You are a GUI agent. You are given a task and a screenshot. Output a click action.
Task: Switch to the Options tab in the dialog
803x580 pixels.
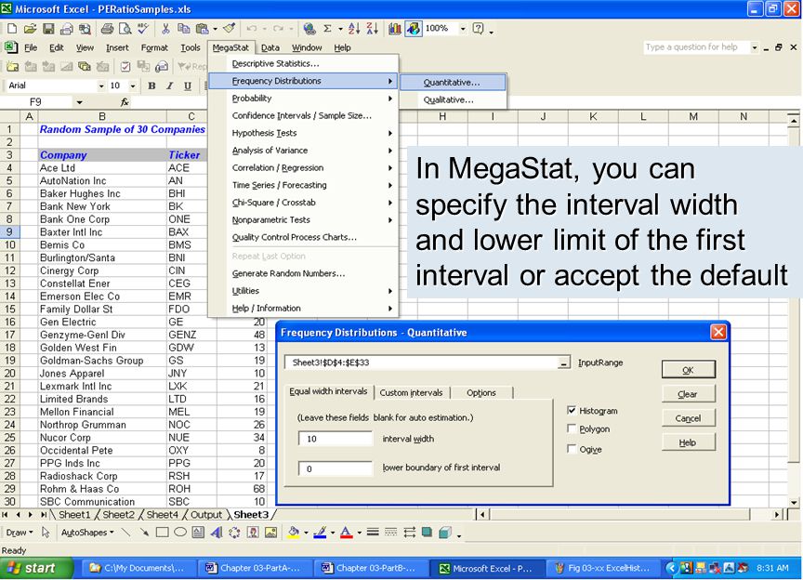480,392
